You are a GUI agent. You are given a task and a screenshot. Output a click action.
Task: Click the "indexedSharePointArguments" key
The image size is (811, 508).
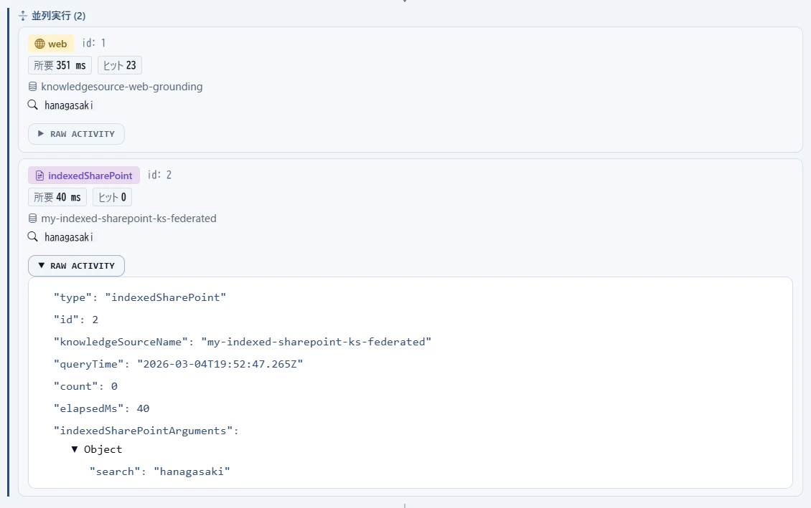146,431
